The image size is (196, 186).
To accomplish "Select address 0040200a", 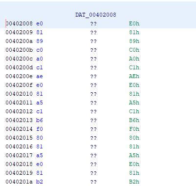I will coord(19,41).
